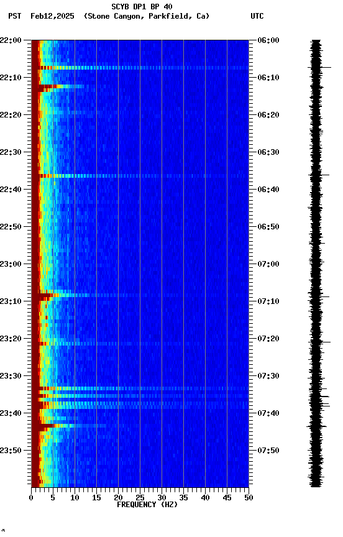Screen dimensions: 343x537
Task: Click the '06:50' UTC time label
Action: point(268,227)
